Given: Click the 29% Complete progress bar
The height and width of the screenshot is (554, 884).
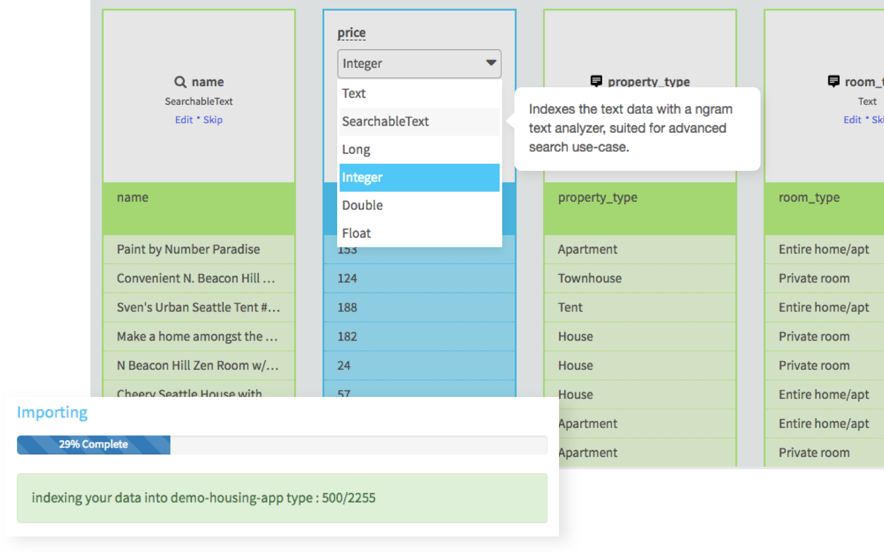Looking at the screenshot, I should point(93,444).
